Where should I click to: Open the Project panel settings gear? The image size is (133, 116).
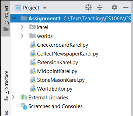tap(114, 7)
